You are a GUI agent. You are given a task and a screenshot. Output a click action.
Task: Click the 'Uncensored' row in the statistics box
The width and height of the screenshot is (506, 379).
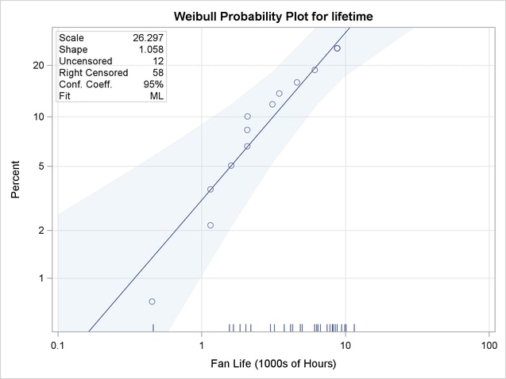(86, 60)
